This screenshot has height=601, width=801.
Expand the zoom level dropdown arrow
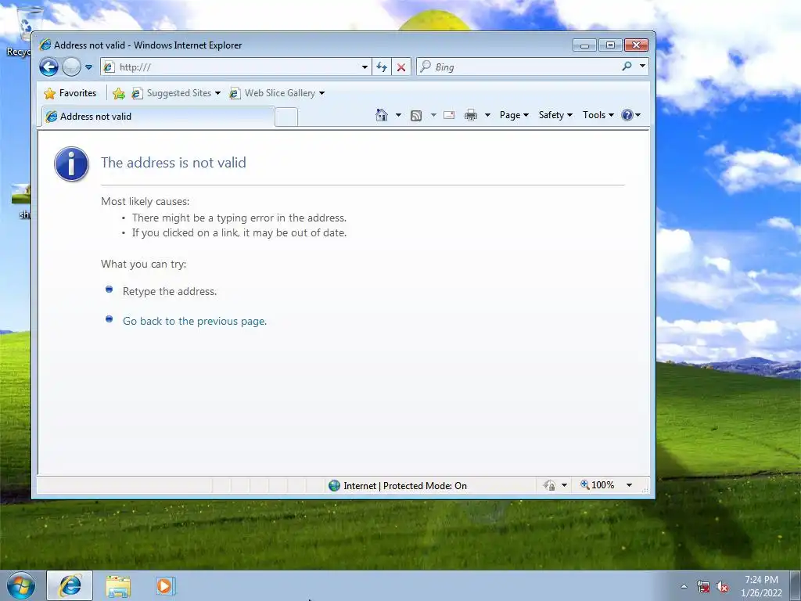click(629, 485)
